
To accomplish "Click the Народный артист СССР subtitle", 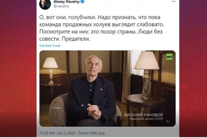I will (x=146, y=119).
